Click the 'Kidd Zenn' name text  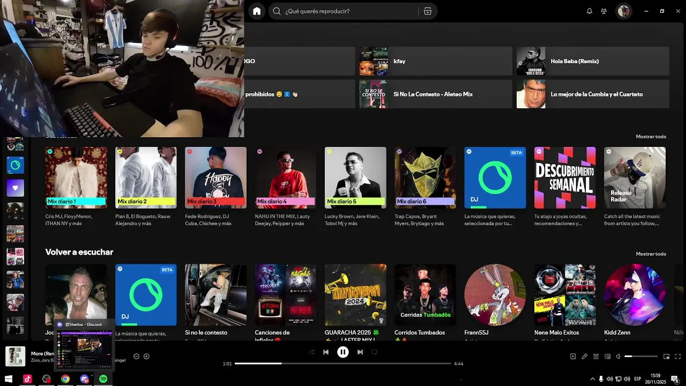pos(617,332)
